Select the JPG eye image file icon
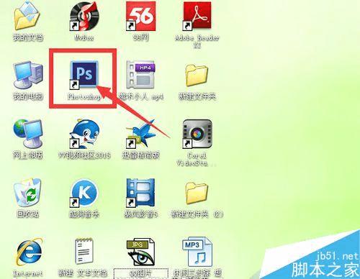Viewport: 360px width, 279px height. tap(140, 252)
